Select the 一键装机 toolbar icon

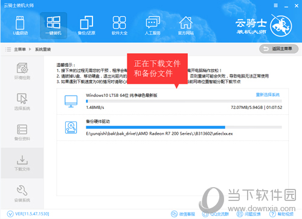53,26
